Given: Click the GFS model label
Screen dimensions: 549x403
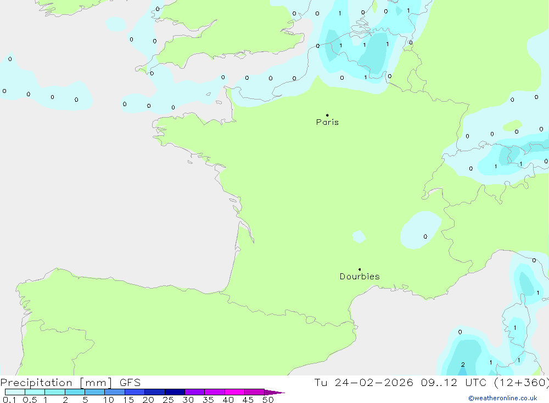Looking at the screenshot, I should point(130,383).
